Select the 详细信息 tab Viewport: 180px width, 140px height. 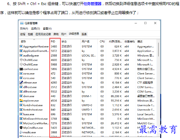tap(74, 34)
